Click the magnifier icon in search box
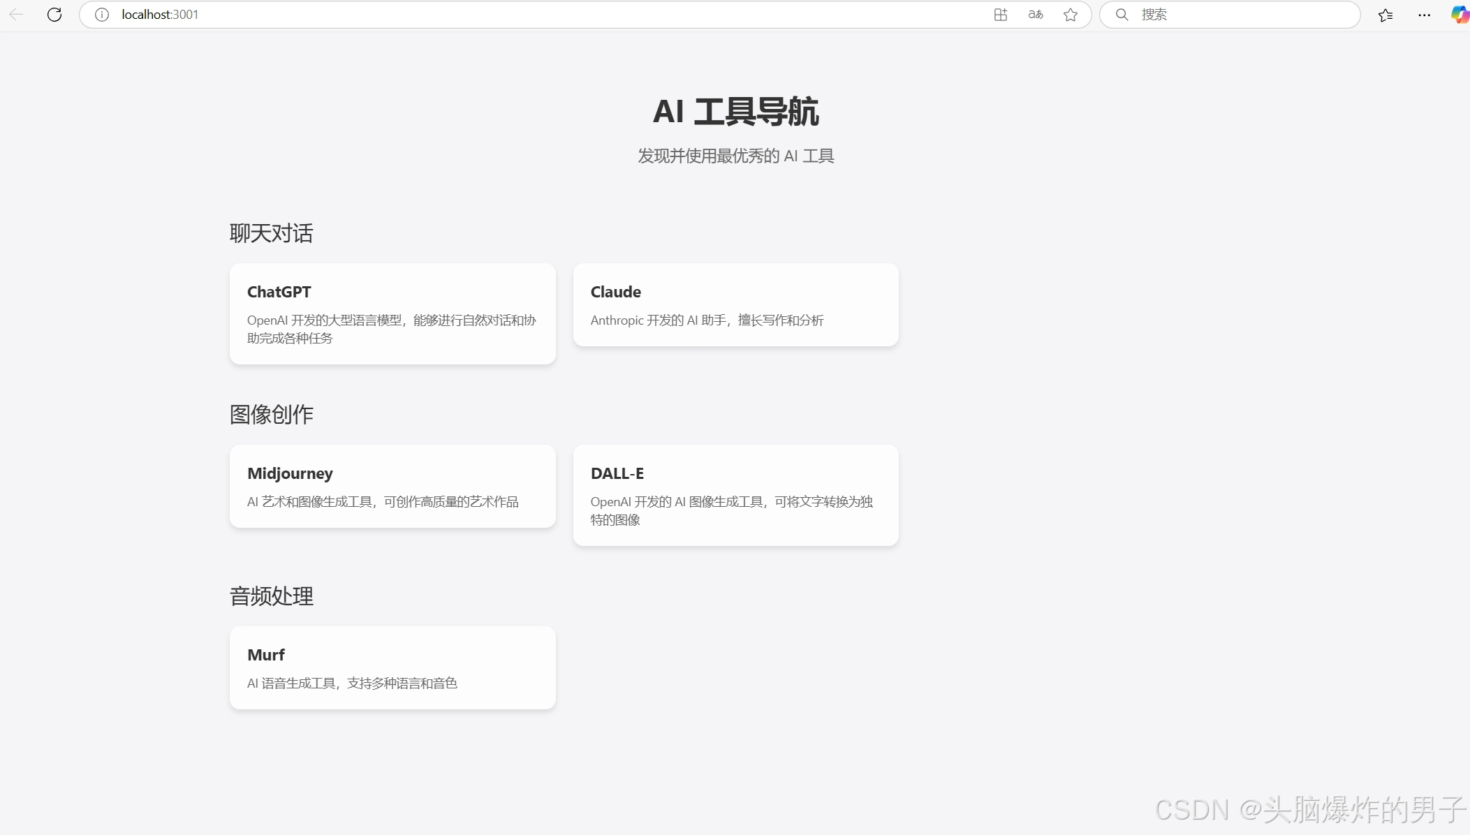This screenshot has width=1470, height=835. [x=1122, y=15]
